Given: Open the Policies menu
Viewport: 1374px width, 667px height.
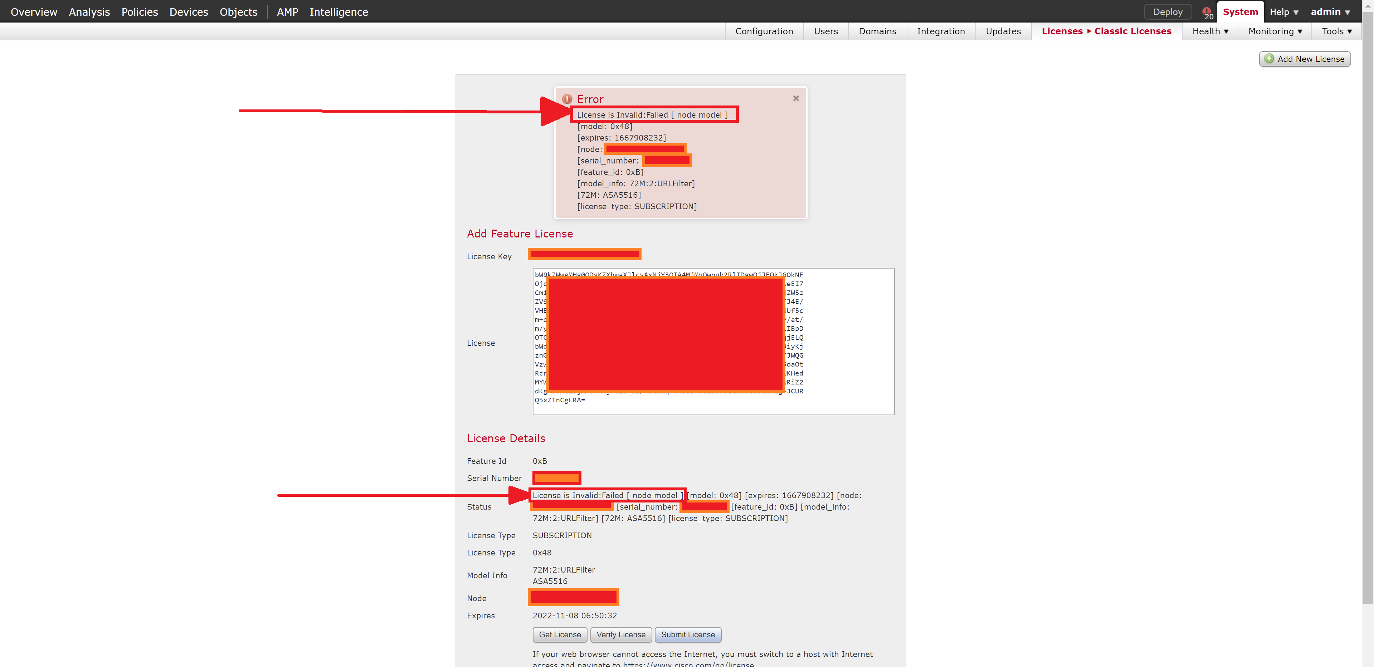Looking at the screenshot, I should point(139,11).
